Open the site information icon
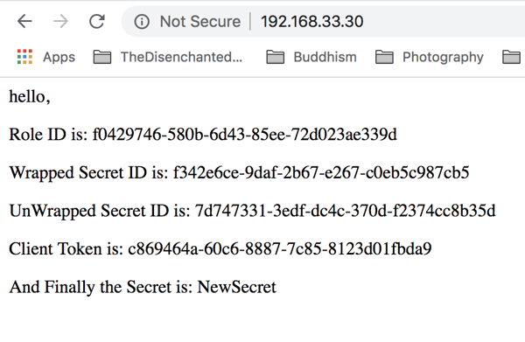The width and height of the screenshot is (525, 342). pos(142,22)
